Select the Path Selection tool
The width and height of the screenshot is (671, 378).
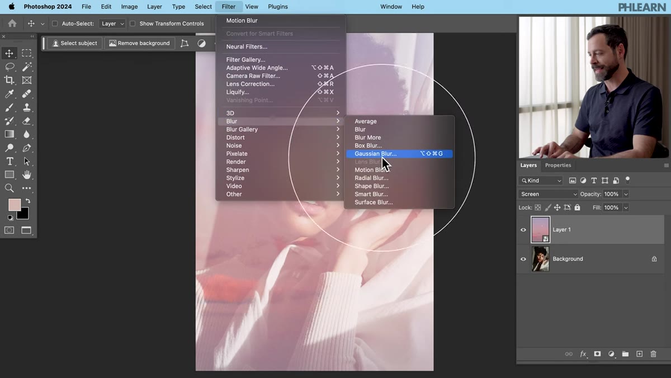(27, 161)
